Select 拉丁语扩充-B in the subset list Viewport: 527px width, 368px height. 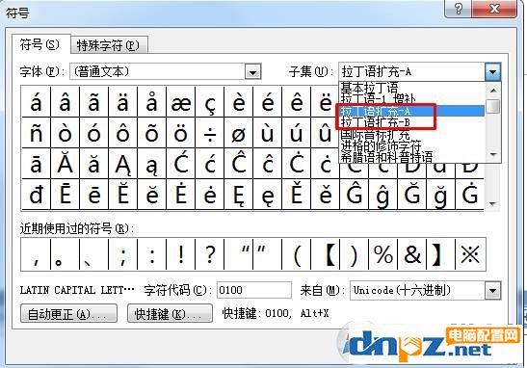[x=375, y=122]
